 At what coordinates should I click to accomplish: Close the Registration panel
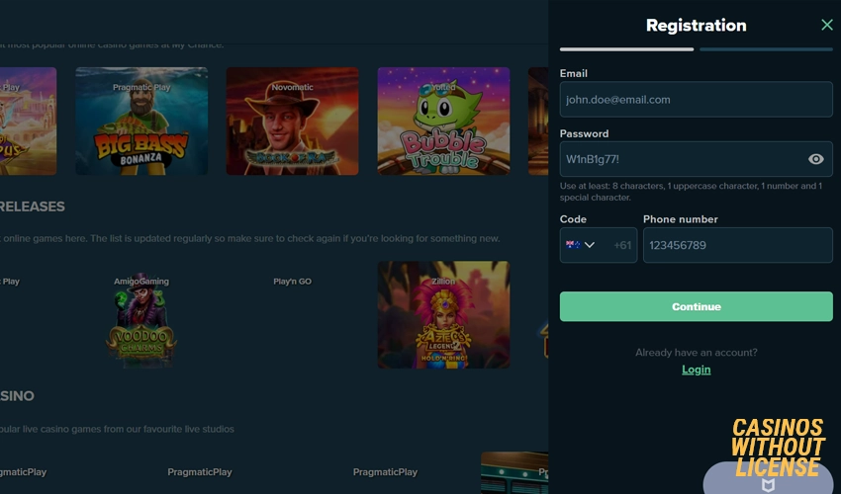(826, 25)
